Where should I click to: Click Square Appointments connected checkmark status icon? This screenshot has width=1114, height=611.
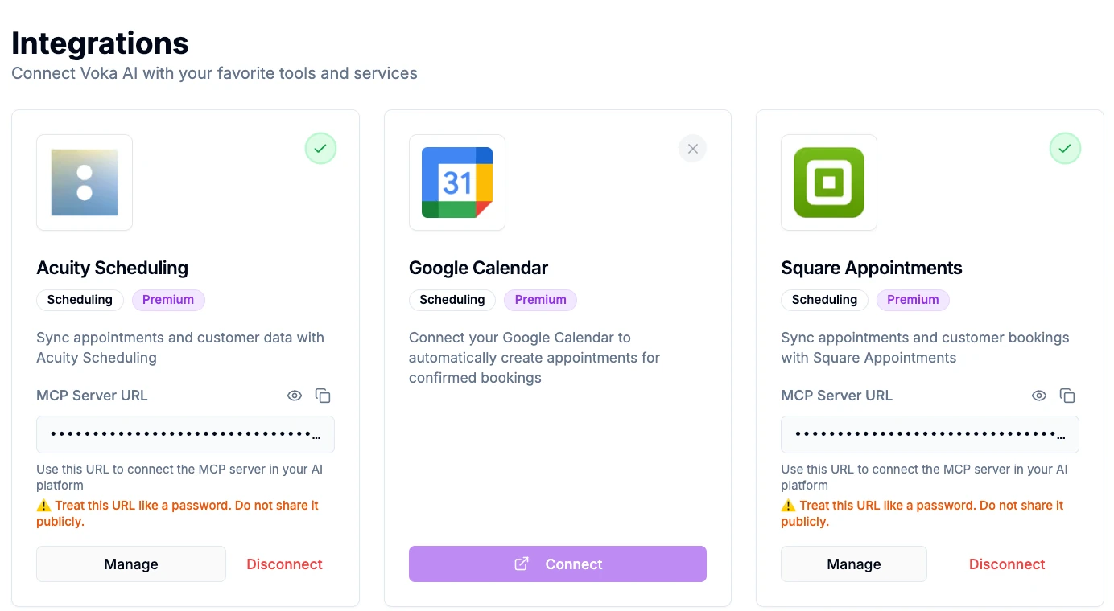point(1065,149)
